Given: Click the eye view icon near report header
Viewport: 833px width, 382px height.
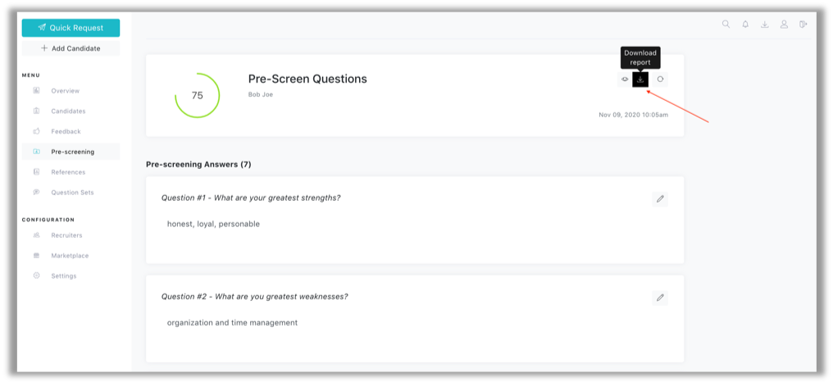Looking at the screenshot, I should click(625, 80).
